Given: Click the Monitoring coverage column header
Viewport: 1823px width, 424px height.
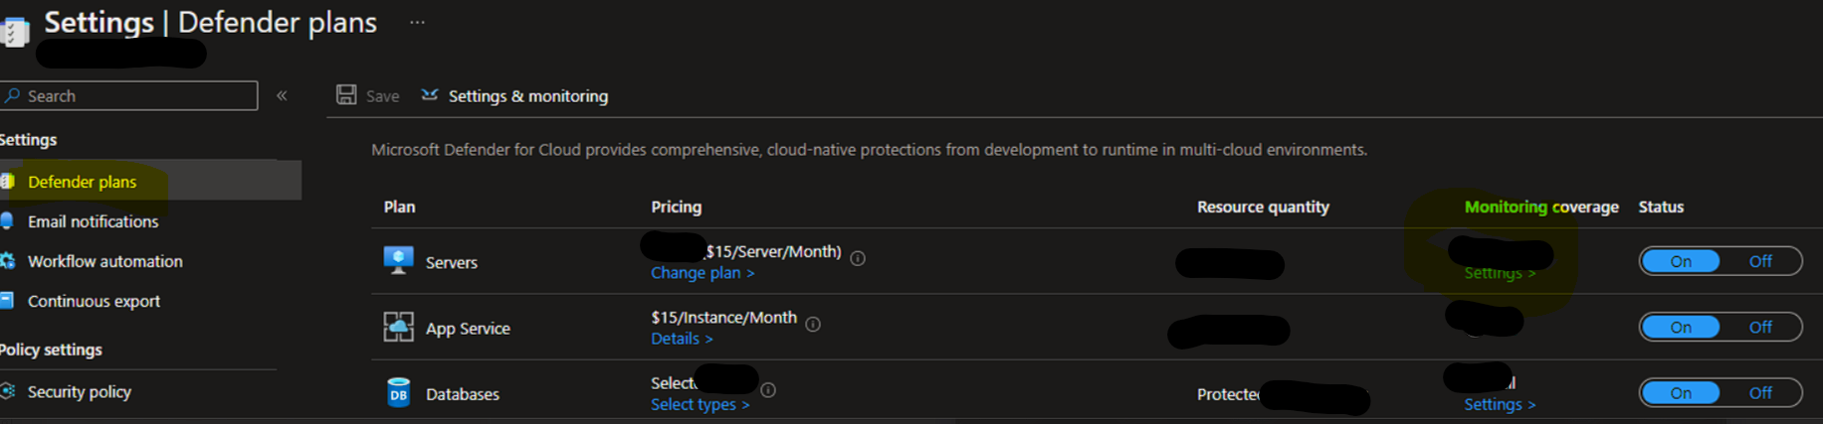Looking at the screenshot, I should 1541,207.
